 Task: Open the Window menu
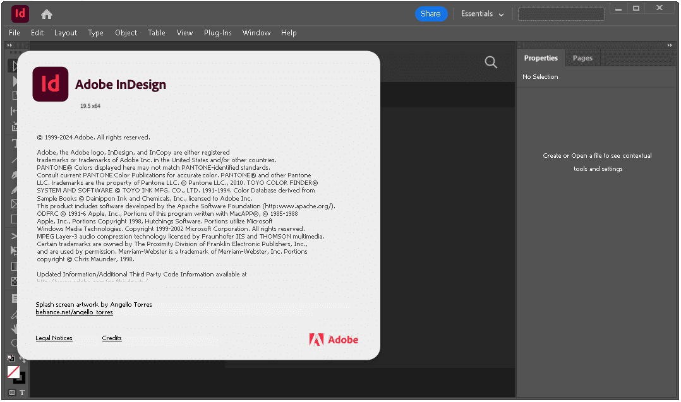[256, 33]
